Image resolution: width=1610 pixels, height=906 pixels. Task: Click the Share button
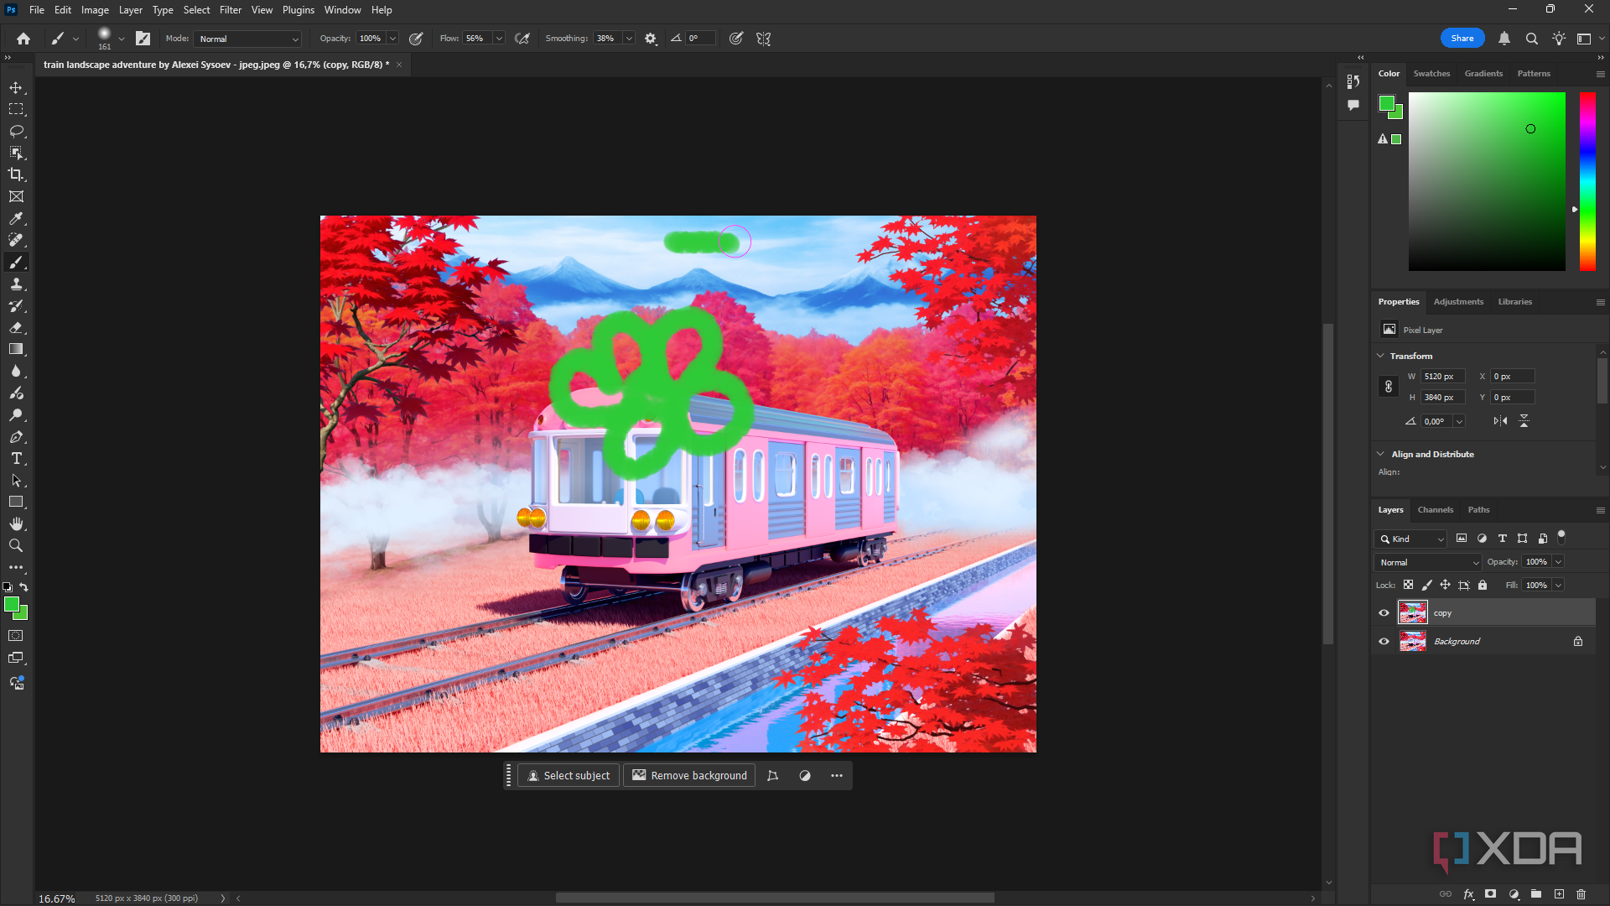[1462, 39]
